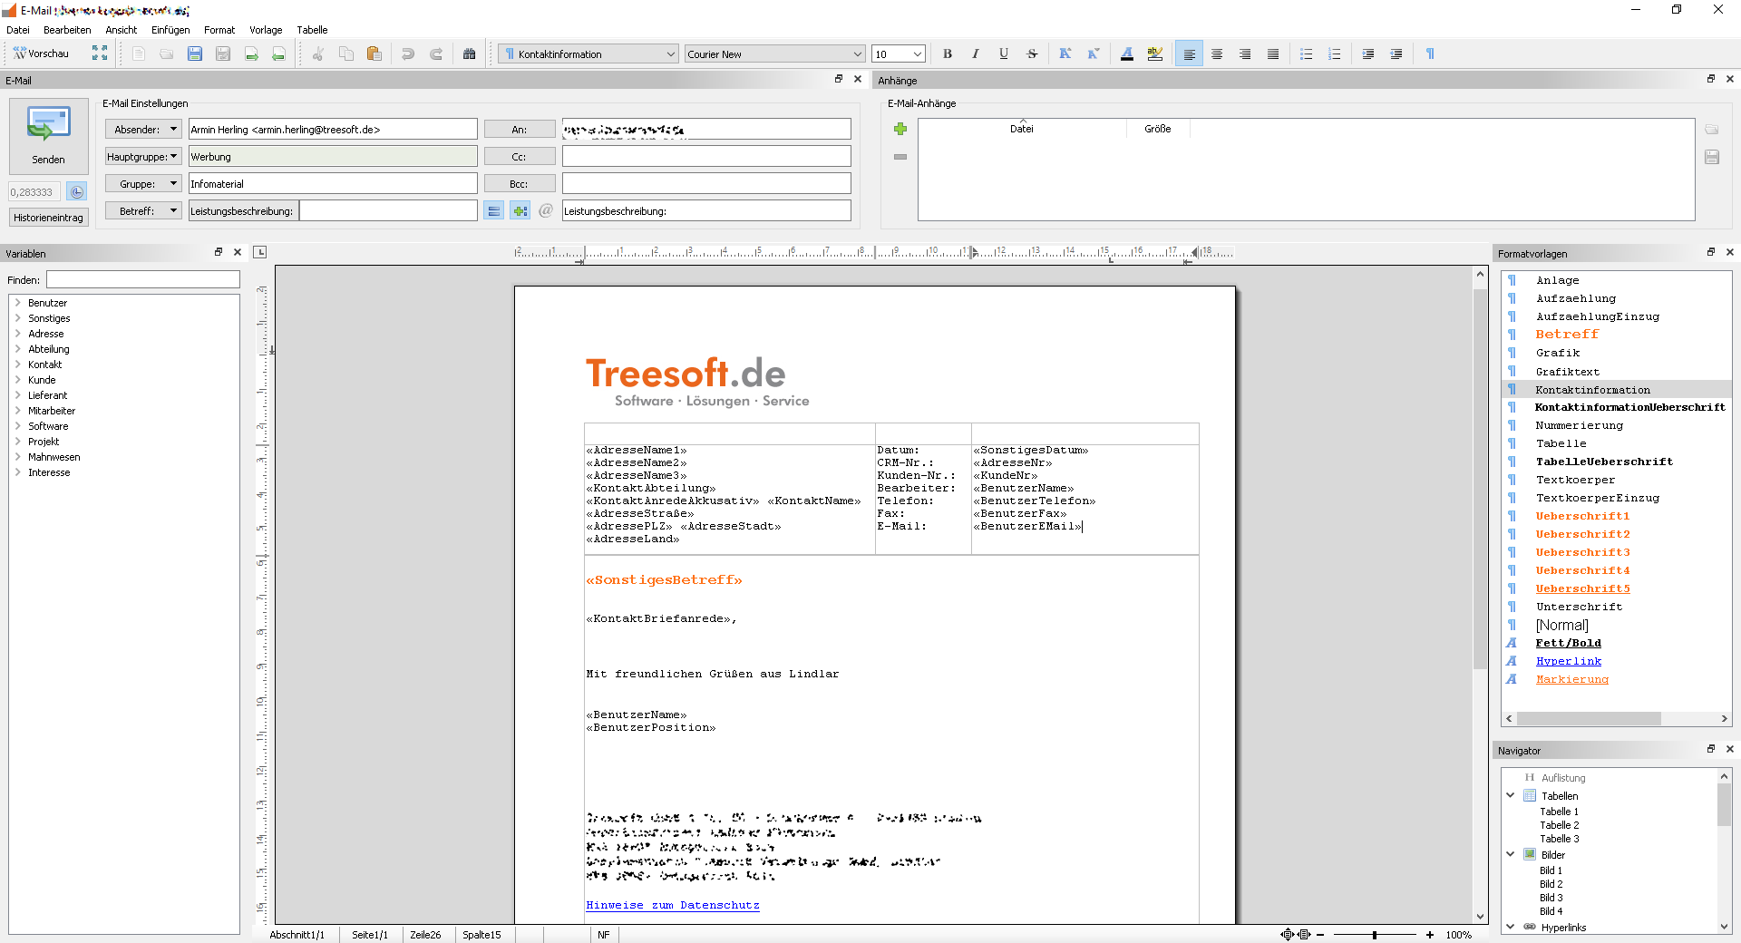Click the @ symbol icon next to subject
1741x943 pixels.
pos(546,210)
